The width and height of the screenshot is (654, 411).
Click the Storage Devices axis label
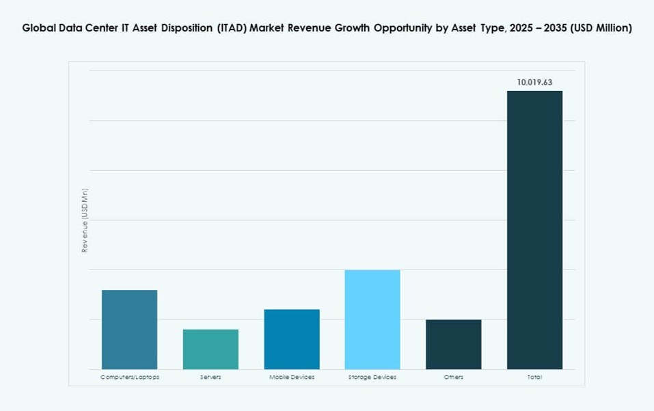coord(372,377)
